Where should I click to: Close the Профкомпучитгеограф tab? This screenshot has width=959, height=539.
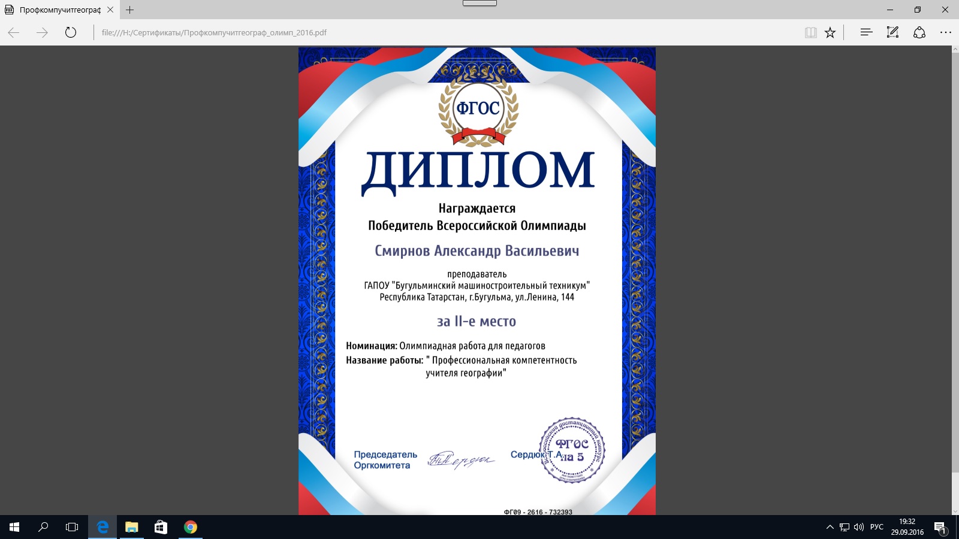pos(110,10)
